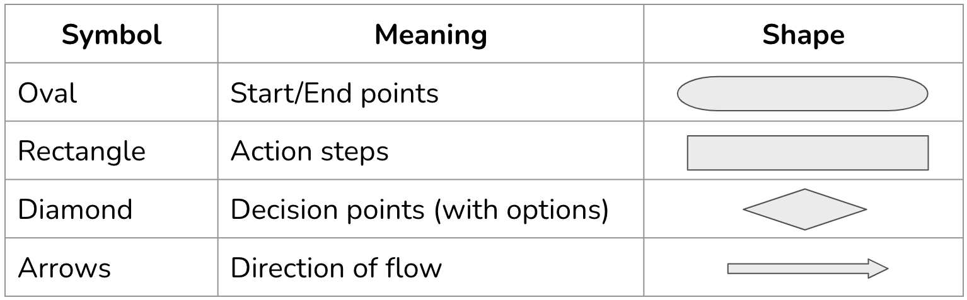Image resolution: width=967 pixels, height=300 pixels.
Task: Select the gray rectangle shape
Action: coord(808,152)
